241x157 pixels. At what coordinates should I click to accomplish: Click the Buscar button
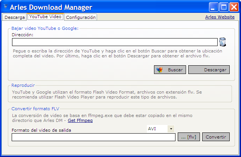coord(170,70)
